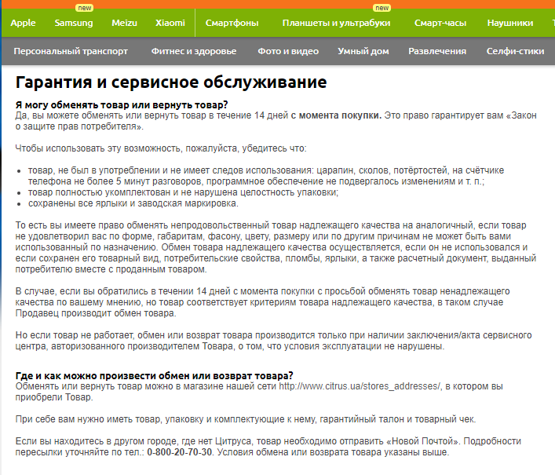Click the phone number 0-800-20-70-30
The height and width of the screenshot is (475, 555).
[179, 453]
